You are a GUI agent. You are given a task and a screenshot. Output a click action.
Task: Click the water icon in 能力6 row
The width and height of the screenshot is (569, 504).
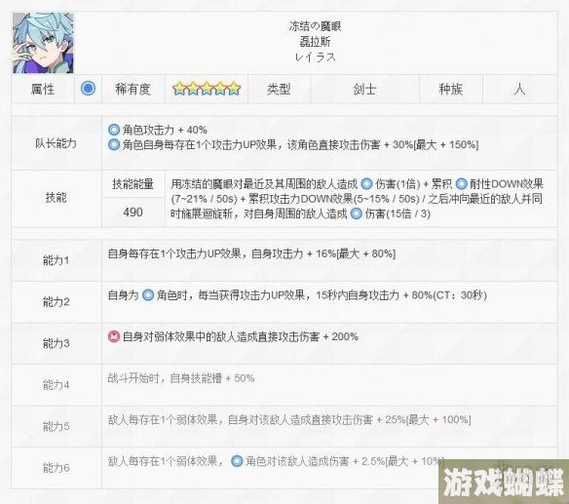coord(237,461)
